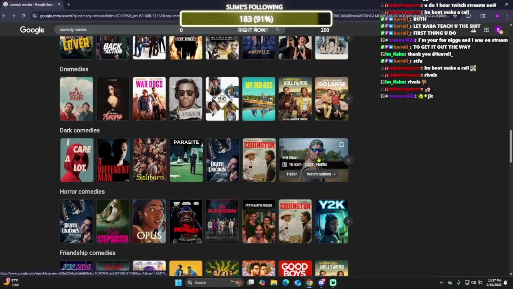Switch to the comedy movies Google tab

click(x=31, y=4)
